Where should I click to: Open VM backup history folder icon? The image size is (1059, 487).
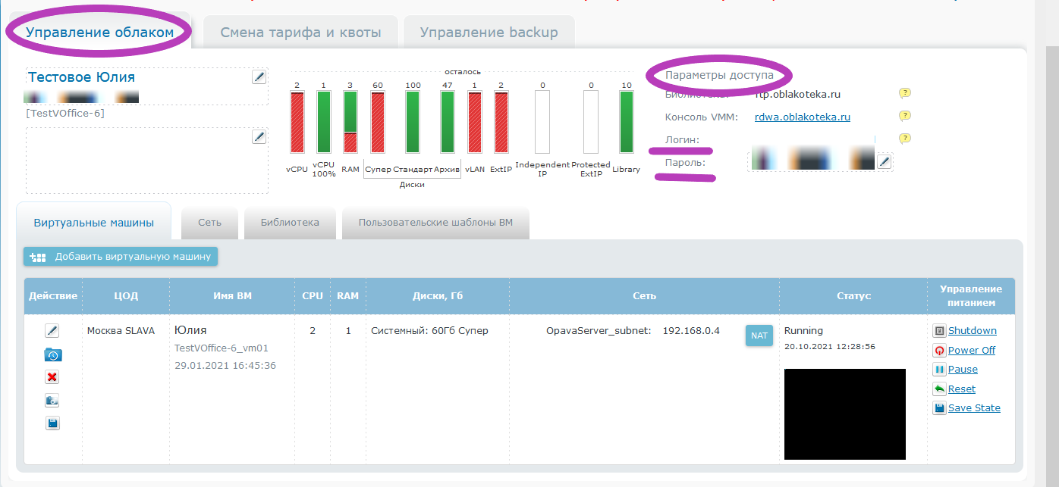tap(52, 354)
